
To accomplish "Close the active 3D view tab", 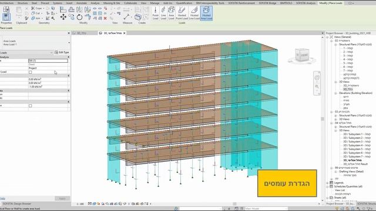I will (124, 33).
